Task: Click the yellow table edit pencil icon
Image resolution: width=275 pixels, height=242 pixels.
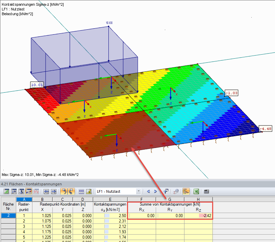Action: [x=89, y=191]
